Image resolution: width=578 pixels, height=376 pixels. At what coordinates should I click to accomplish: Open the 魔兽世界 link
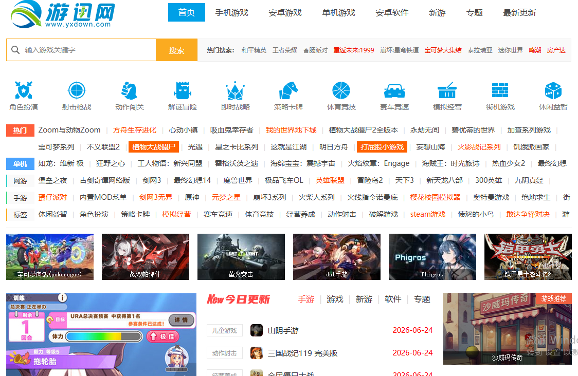click(x=238, y=180)
